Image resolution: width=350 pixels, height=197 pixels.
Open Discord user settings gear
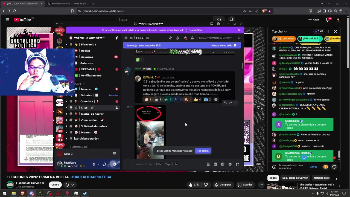(x=115, y=164)
